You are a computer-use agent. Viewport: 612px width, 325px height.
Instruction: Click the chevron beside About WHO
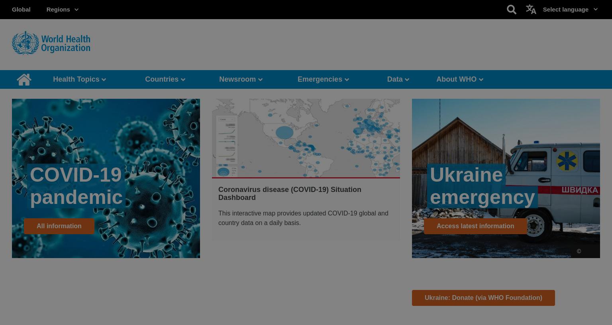point(481,80)
